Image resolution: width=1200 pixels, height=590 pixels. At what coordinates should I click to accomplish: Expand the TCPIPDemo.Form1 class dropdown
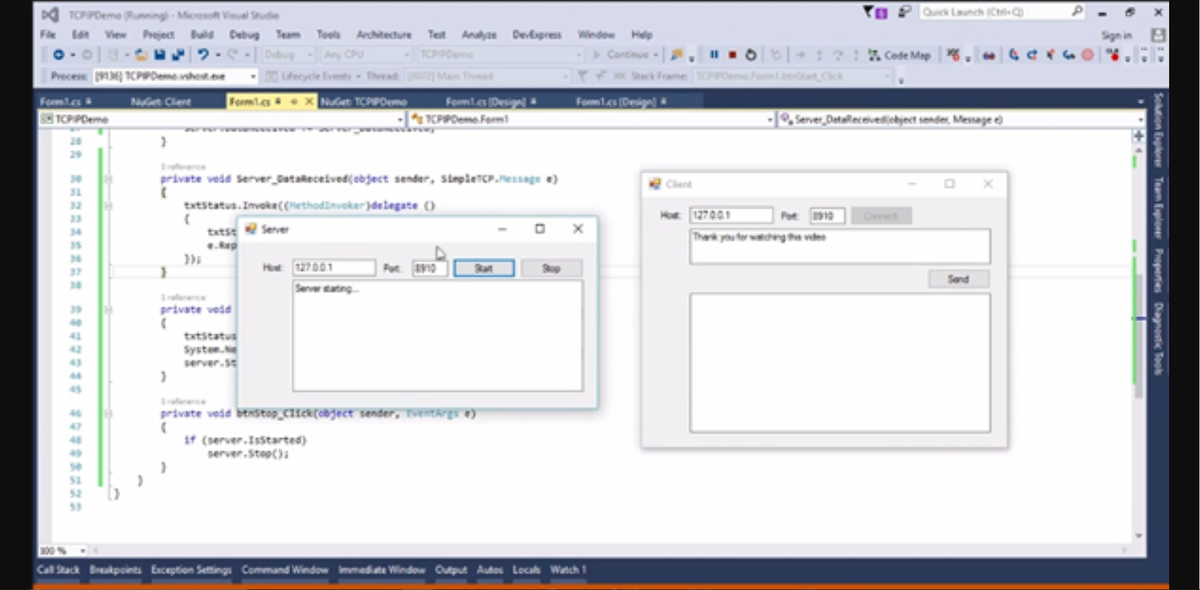pyautogui.click(x=770, y=119)
